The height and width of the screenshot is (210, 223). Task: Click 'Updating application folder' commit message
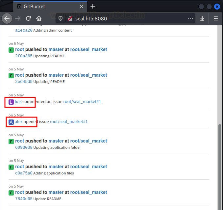tap(57, 147)
